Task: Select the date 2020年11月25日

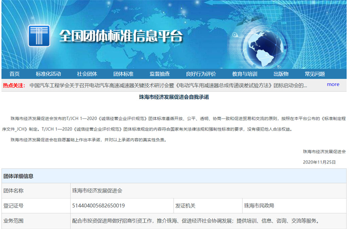Action: click(x=319, y=162)
